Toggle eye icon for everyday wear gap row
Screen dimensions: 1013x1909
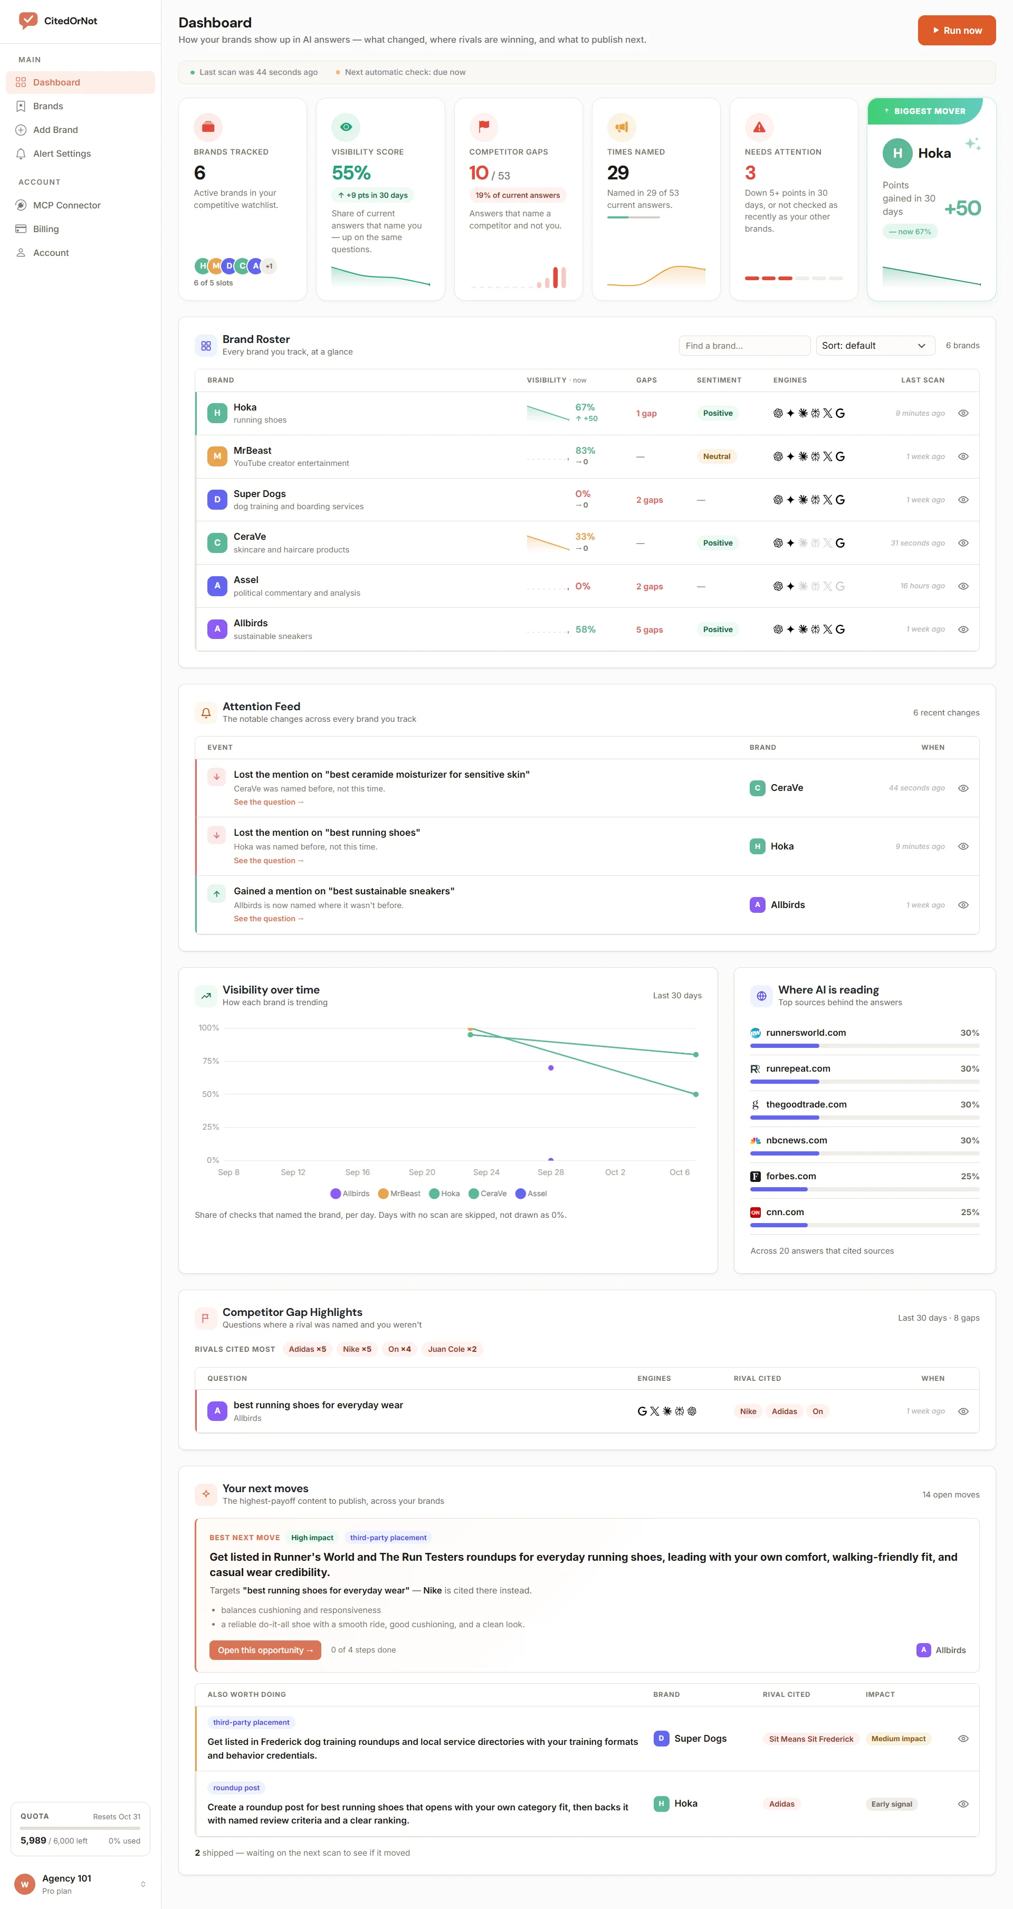click(962, 1412)
